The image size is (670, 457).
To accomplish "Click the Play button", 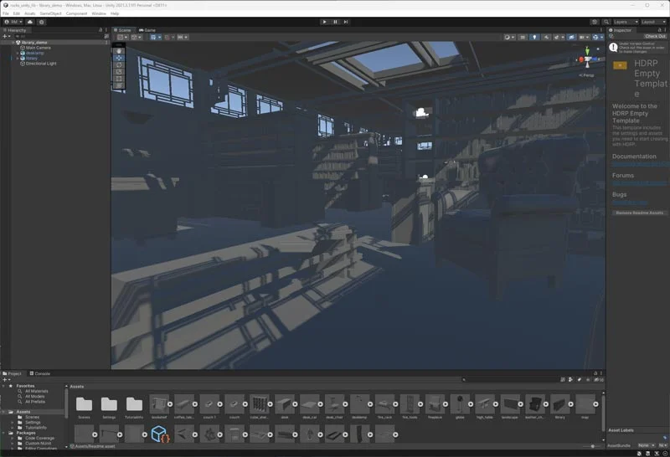I will click(325, 22).
